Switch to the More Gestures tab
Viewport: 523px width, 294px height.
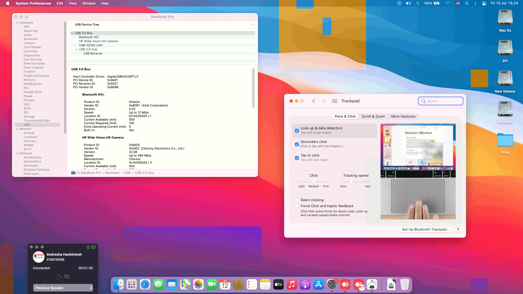[403, 116]
